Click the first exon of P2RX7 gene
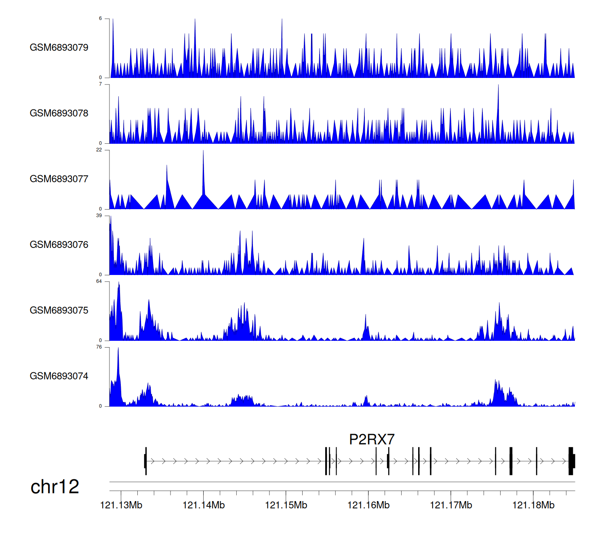Viewport: 606px width, 533px height. [x=145, y=461]
